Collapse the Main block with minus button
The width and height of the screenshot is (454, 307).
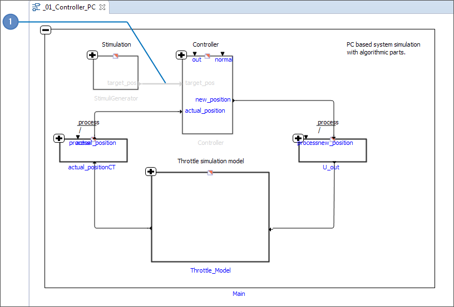pos(46,29)
